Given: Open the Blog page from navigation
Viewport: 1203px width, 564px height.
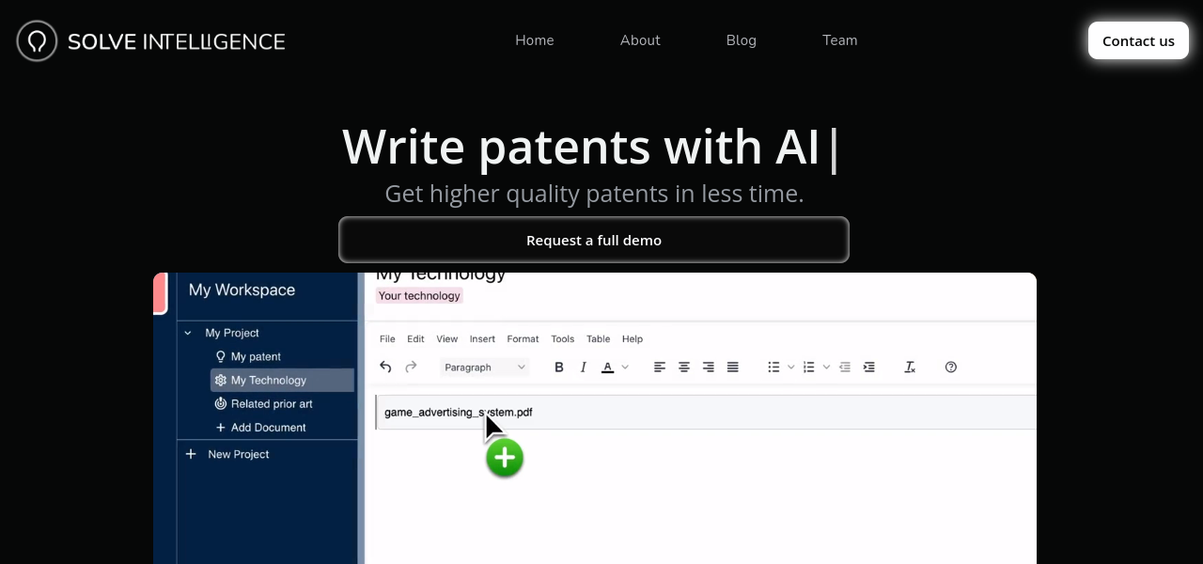Looking at the screenshot, I should coord(741,40).
